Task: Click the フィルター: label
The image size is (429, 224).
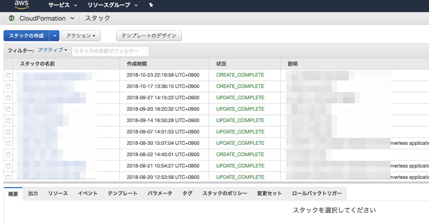Action: [21, 51]
